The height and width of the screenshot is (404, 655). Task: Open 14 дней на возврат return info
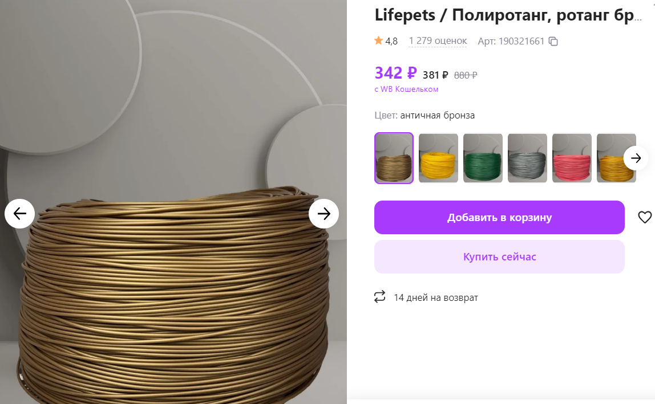pos(436,297)
